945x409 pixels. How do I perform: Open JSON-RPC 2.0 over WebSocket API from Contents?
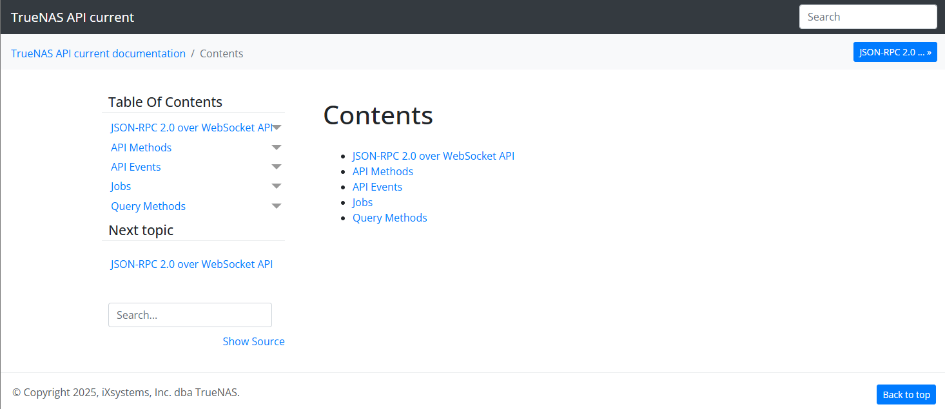[x=433, y=155]
